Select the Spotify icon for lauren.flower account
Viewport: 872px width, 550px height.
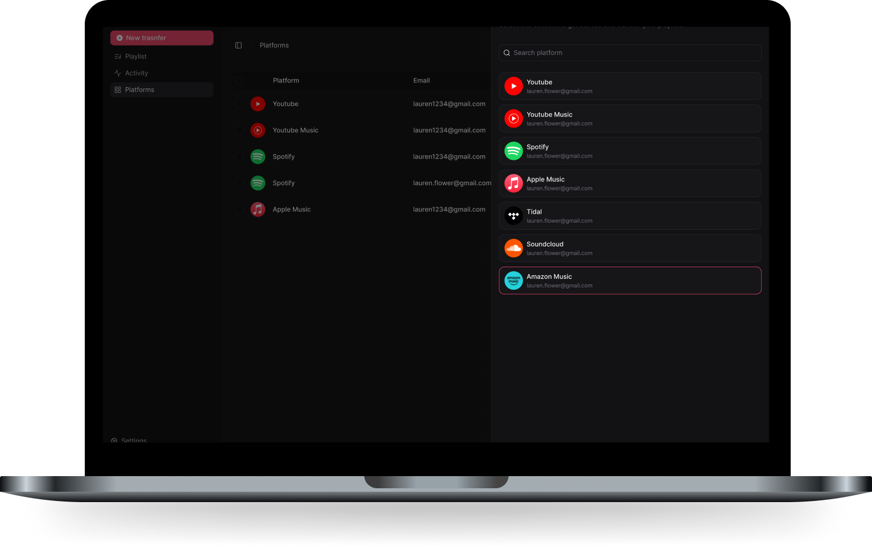point(258,183)
